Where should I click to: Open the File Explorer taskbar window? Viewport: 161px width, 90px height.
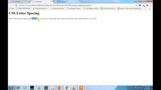53,88
